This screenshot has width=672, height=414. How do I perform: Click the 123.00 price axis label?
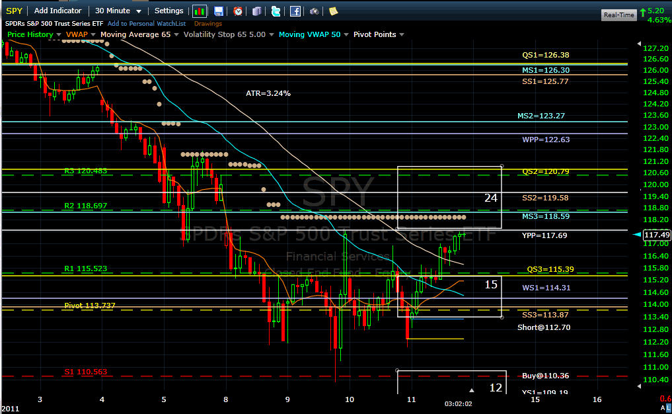655,127
